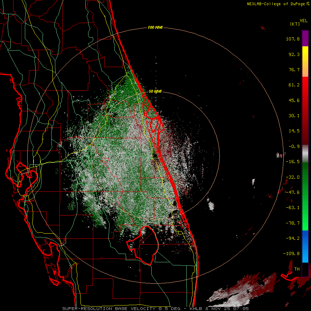Click the 76.7 velocity scale value
This screenshot has width=311, height=311.
coord(294,69)
